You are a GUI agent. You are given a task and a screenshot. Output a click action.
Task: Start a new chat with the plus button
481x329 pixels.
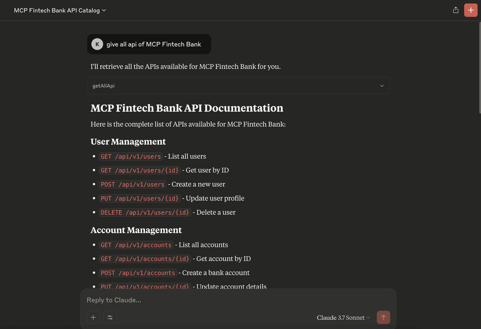tap(471, 10)
